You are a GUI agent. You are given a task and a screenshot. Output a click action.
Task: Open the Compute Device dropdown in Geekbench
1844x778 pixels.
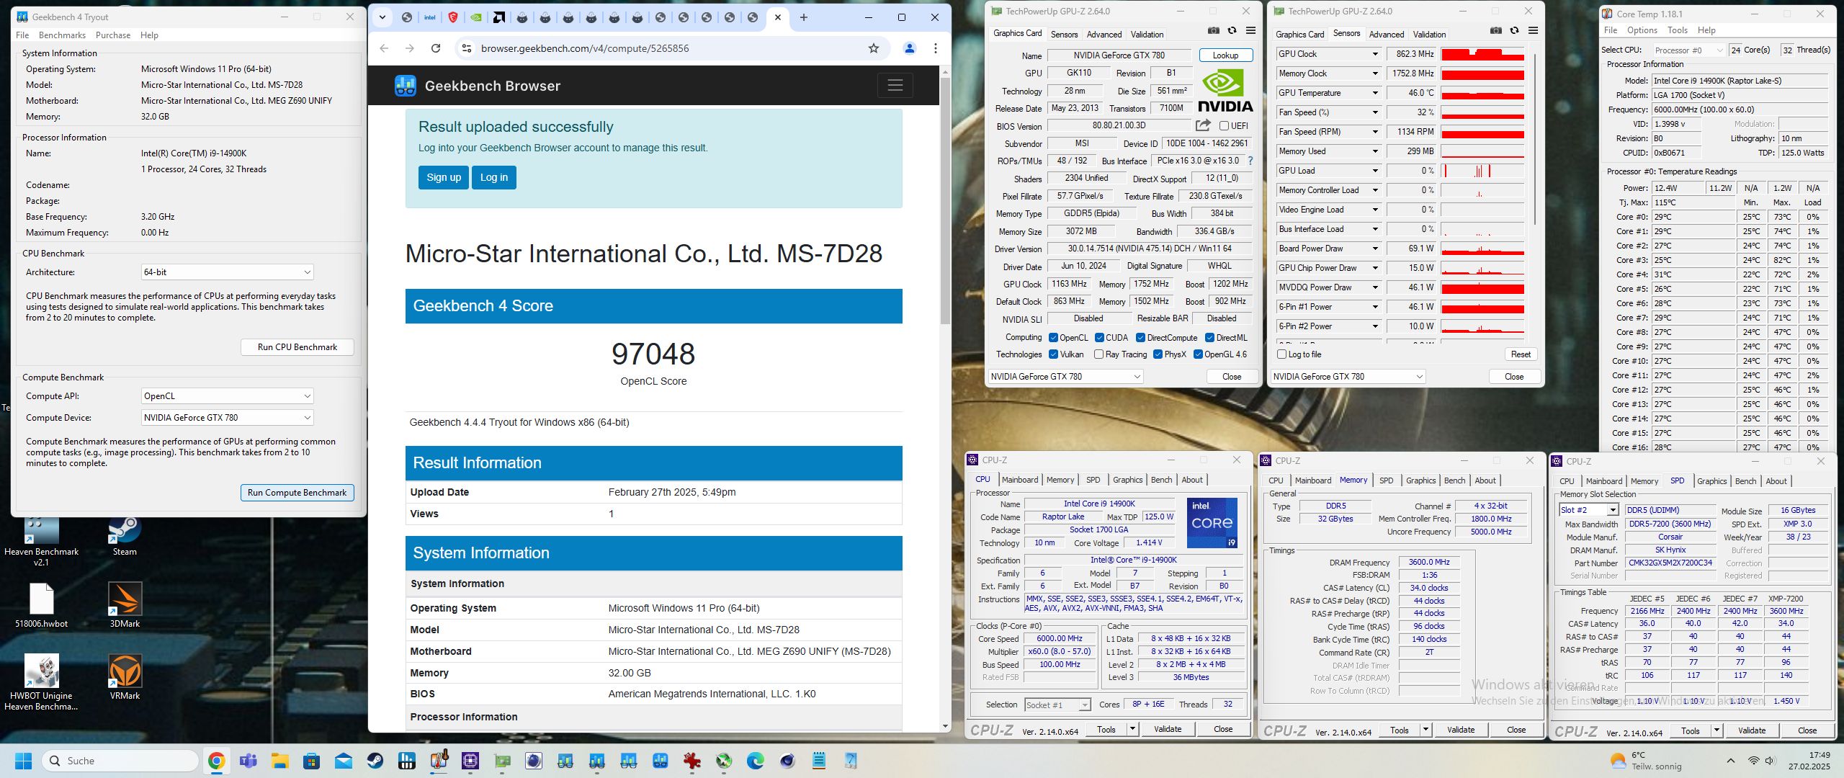228,418
